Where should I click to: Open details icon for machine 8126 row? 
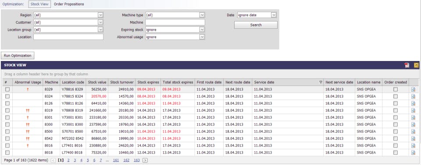coord(413,104)
